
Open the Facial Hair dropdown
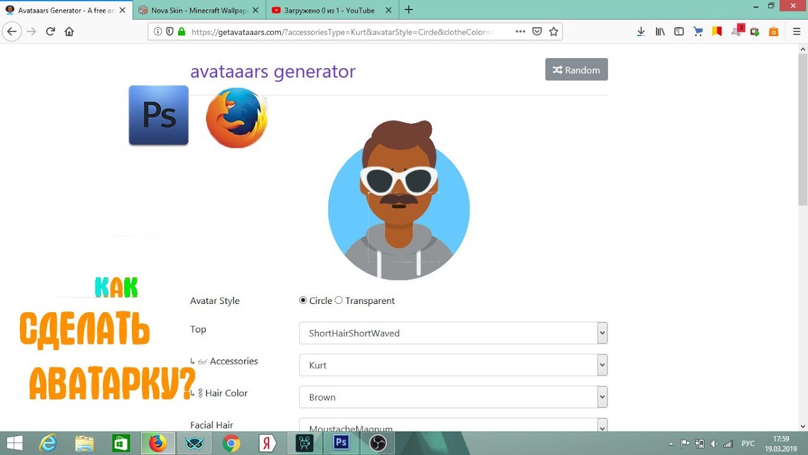[453, 425]
